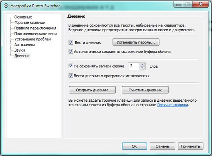Screen dimensions: 212x156
Task: Increase the minimum word count stepper
Action: point(142,64)
